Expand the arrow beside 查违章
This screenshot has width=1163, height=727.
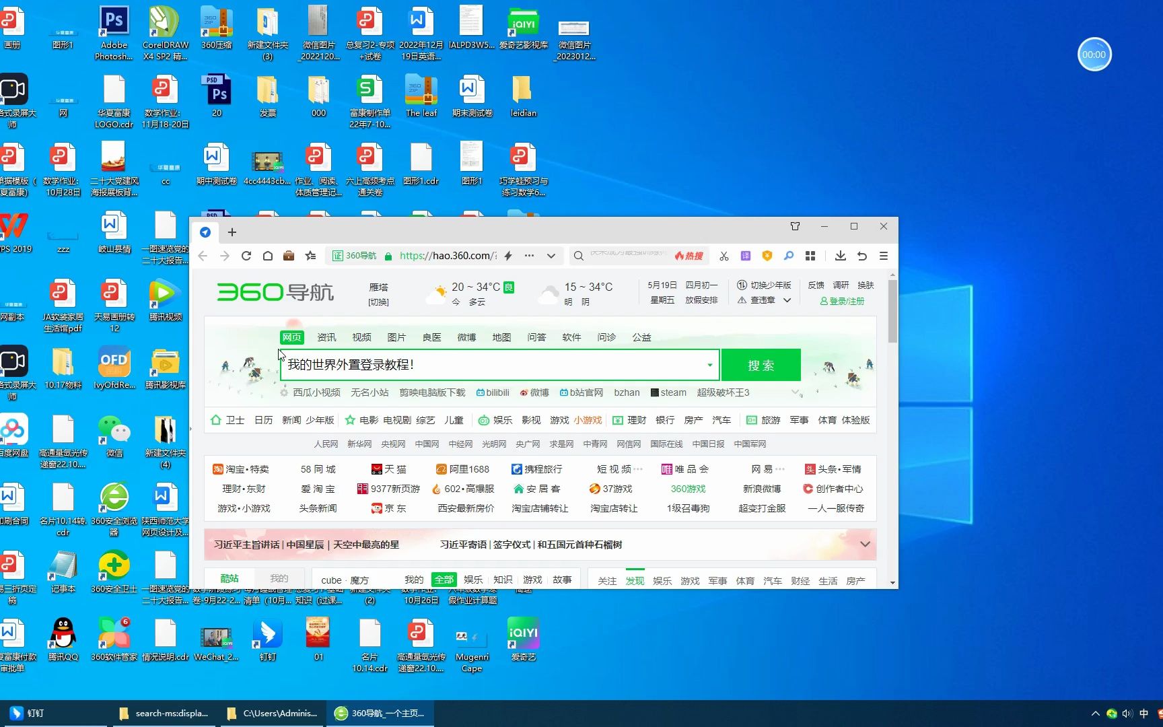click(787, 300)
